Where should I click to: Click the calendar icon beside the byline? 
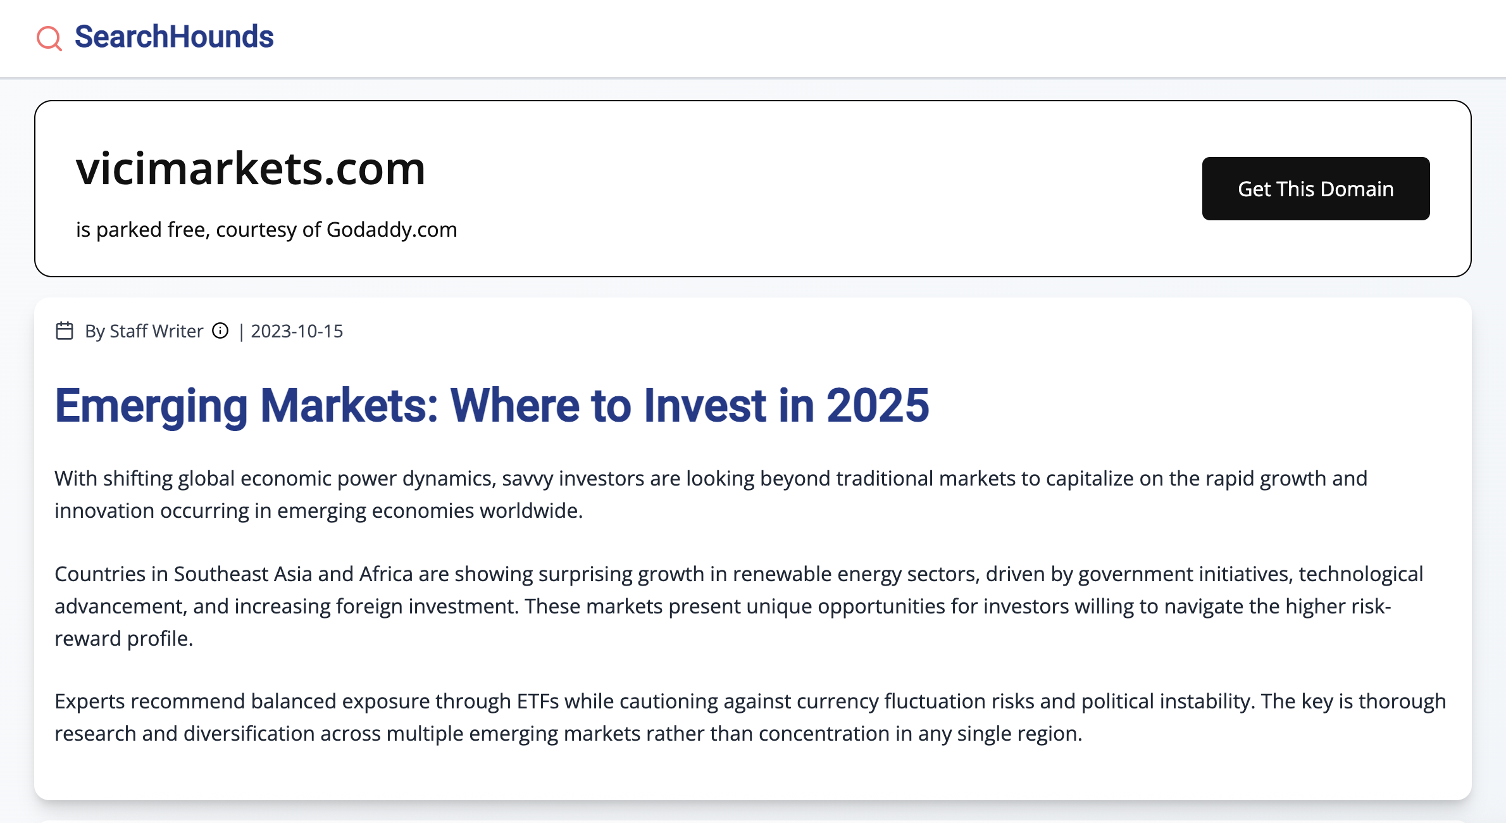pos(65,331)
